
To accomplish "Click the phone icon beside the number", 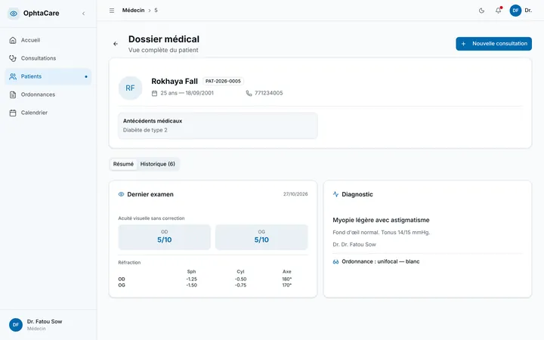I will [249, 94].
